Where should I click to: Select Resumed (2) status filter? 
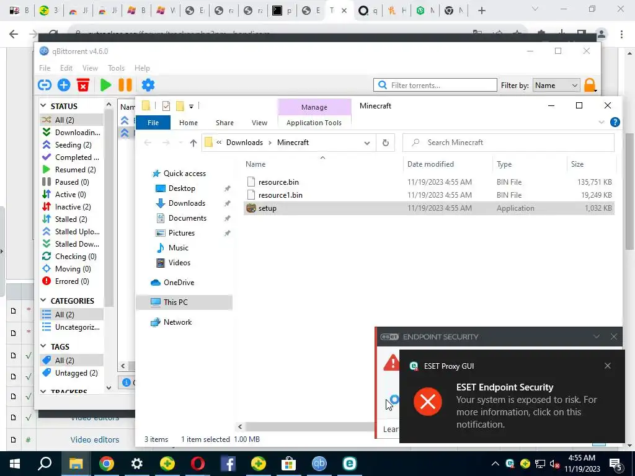tap(69, 170)
